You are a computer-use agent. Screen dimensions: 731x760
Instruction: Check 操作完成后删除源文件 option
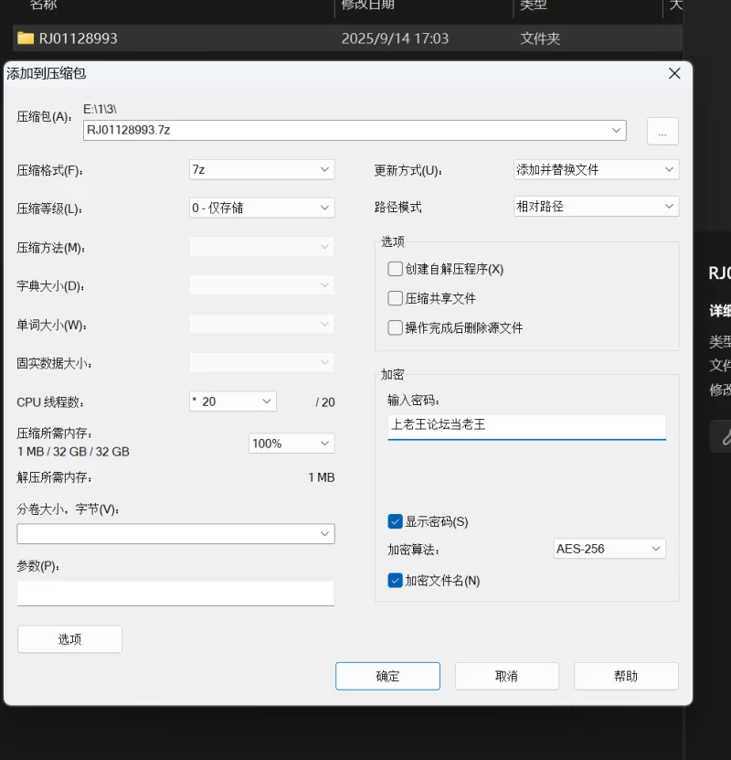click(x=395, y=328)
